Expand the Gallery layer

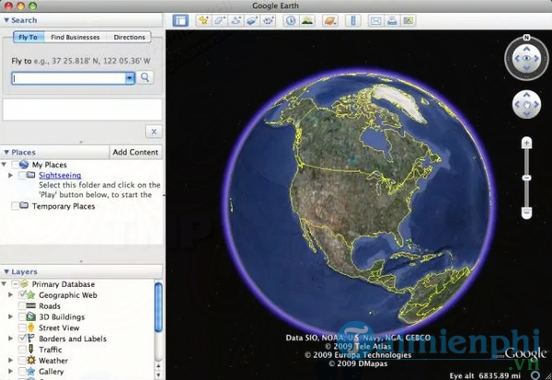(10, 371)
